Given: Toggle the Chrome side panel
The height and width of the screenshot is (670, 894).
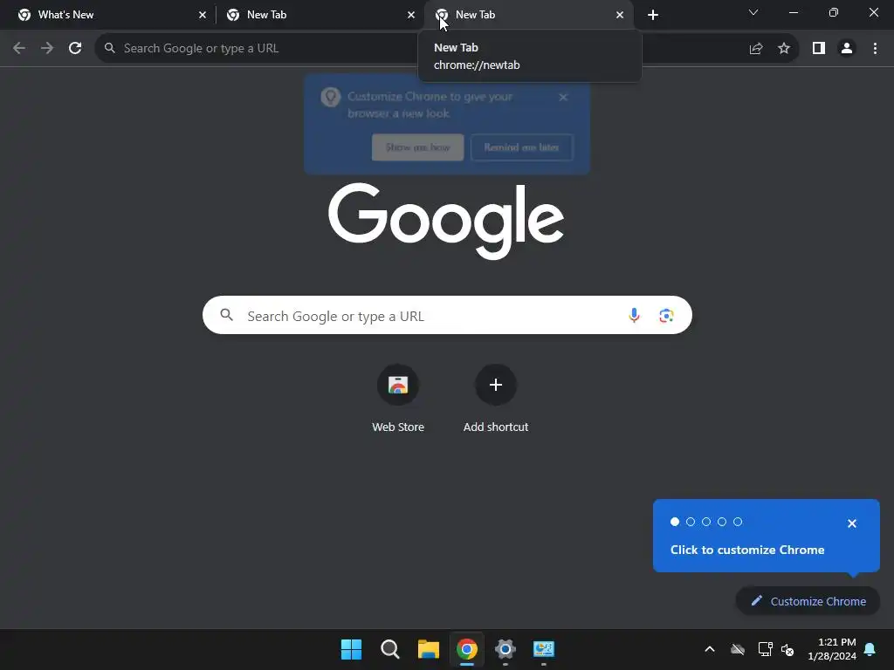Looking at the screenshot, I should [819, 49].
